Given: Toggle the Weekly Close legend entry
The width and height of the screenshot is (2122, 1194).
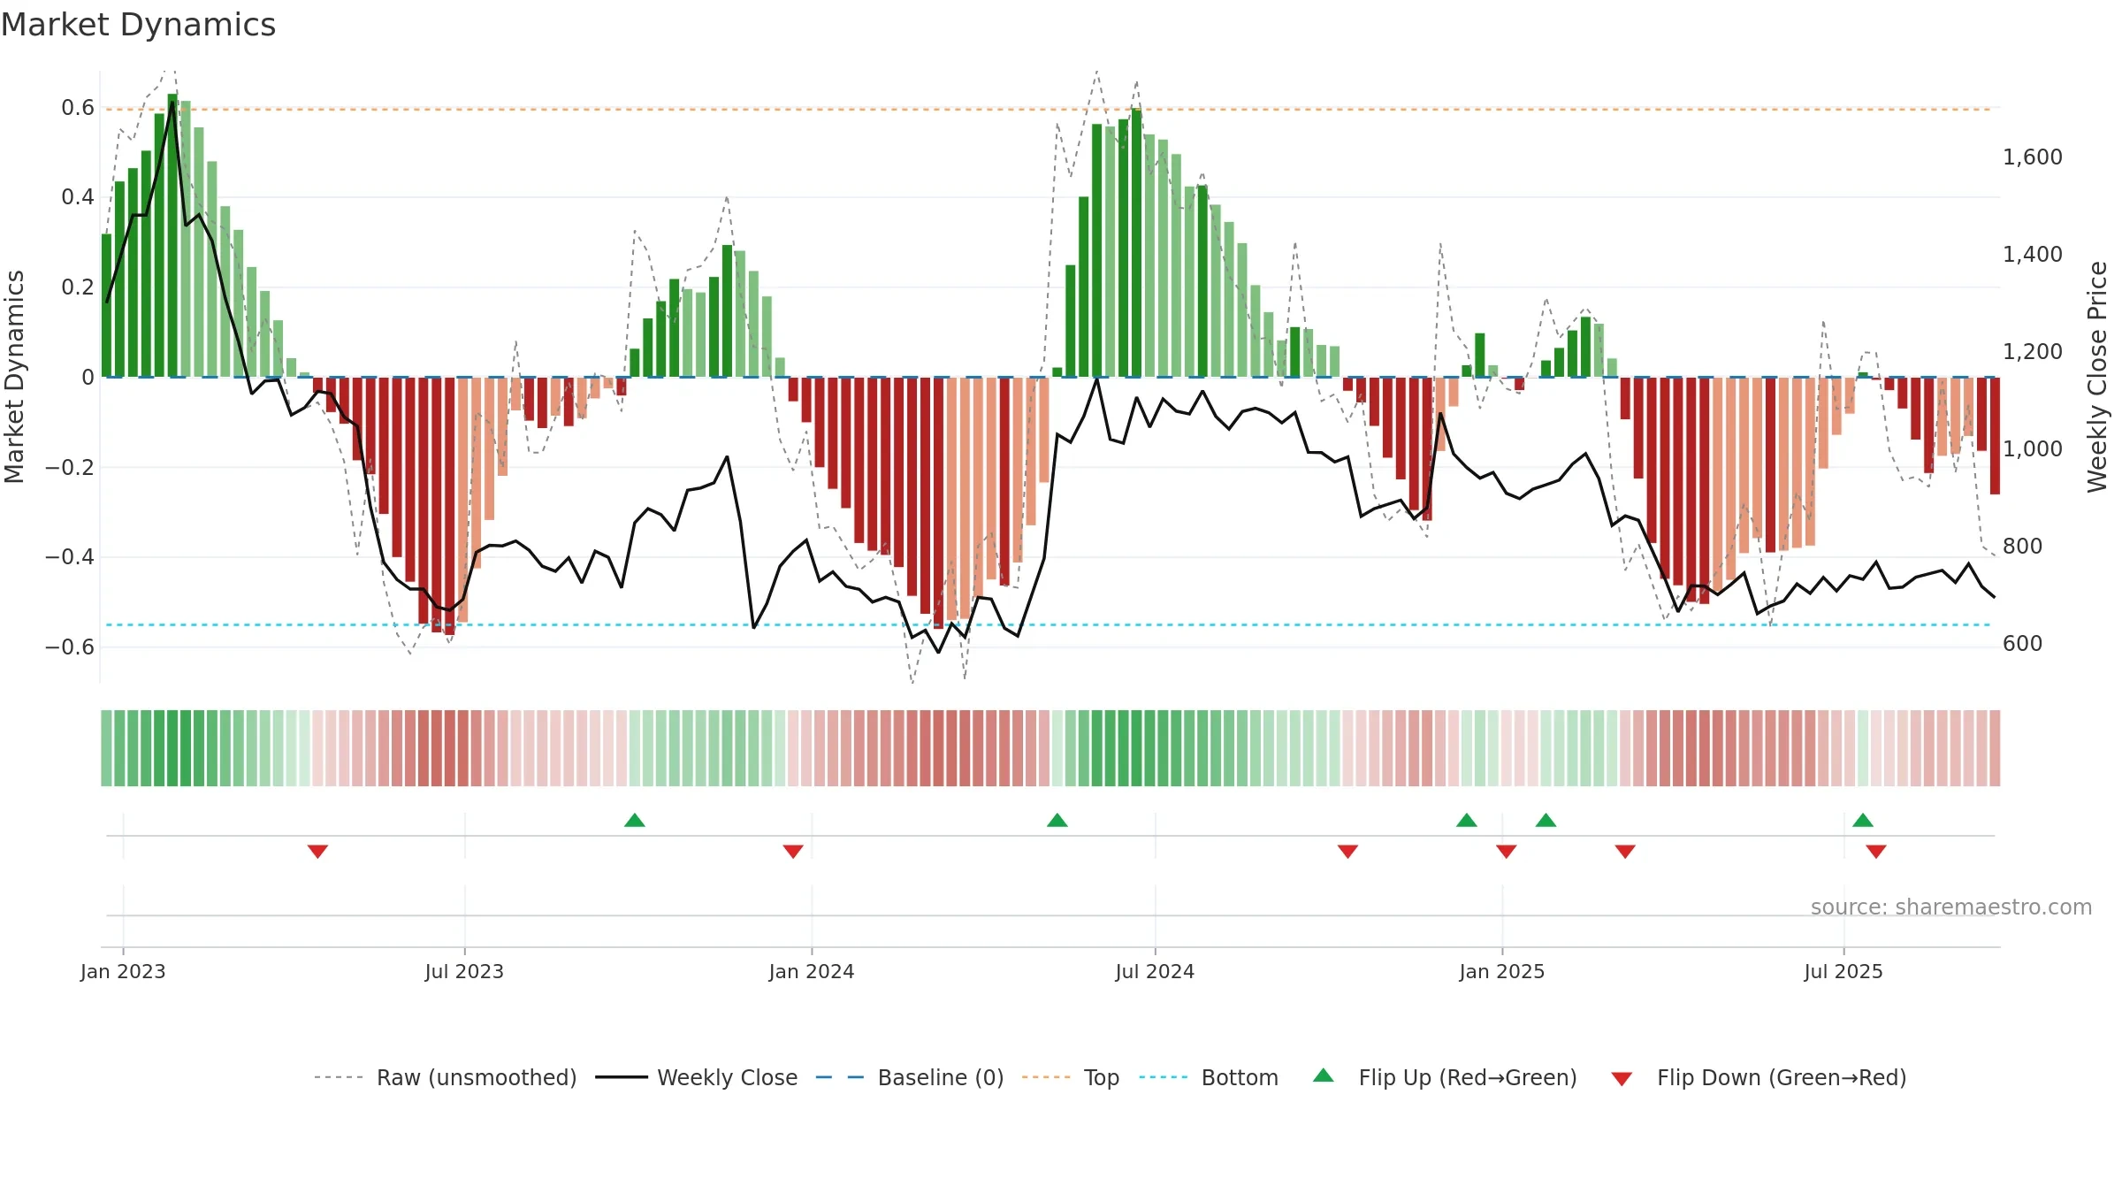Looking at the screenshot, I should (x=697, y=1077).
